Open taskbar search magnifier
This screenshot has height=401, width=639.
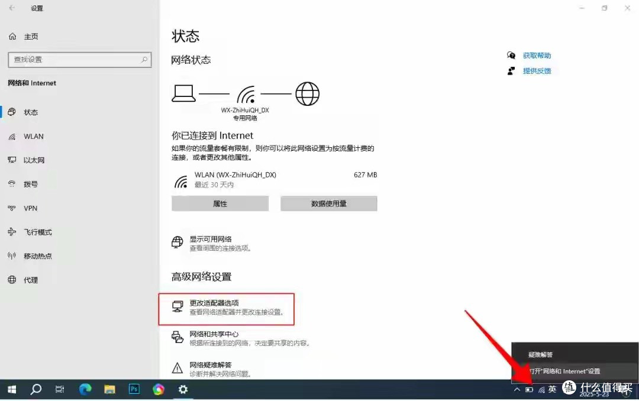pyautogui.click(x=36, y=390)
